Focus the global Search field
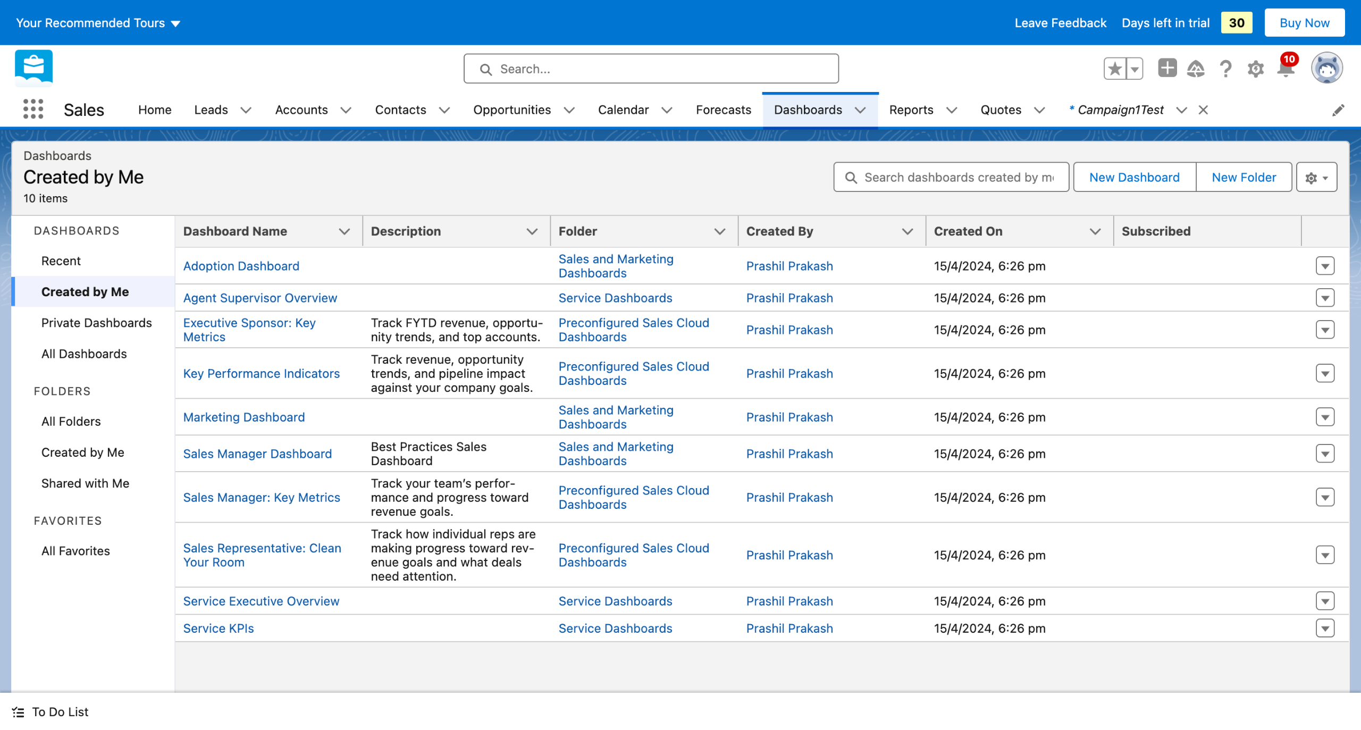The height and width of the screenshot is (730, 1361). (x=651, y=69)
